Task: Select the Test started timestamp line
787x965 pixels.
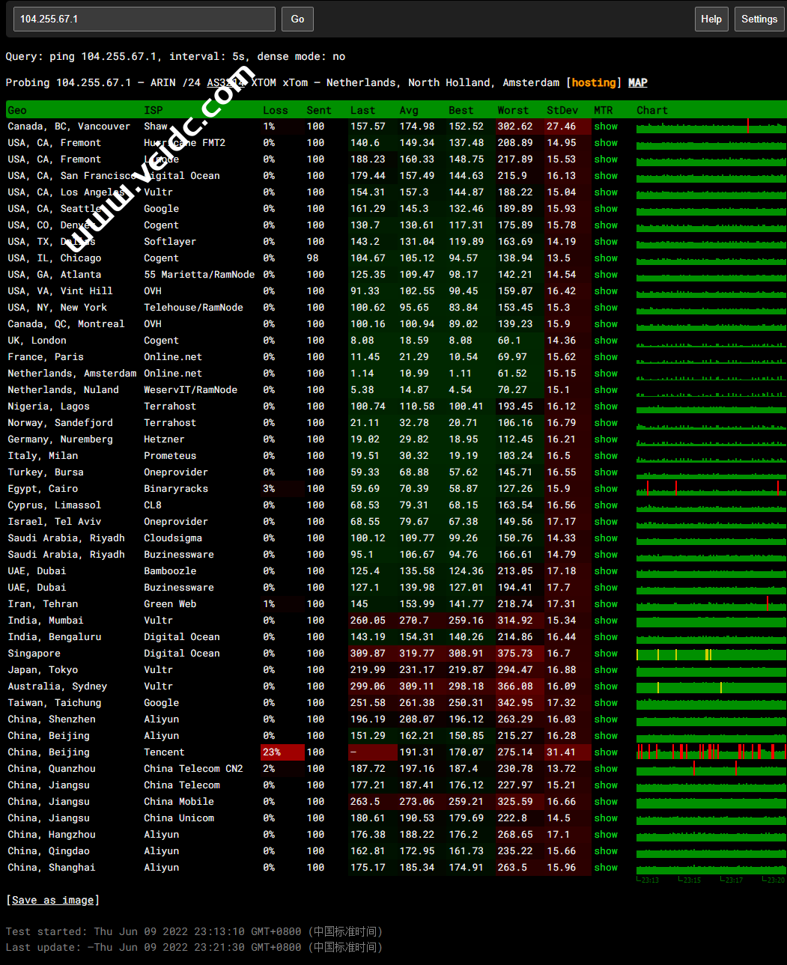Action: [x=194, y=932]
